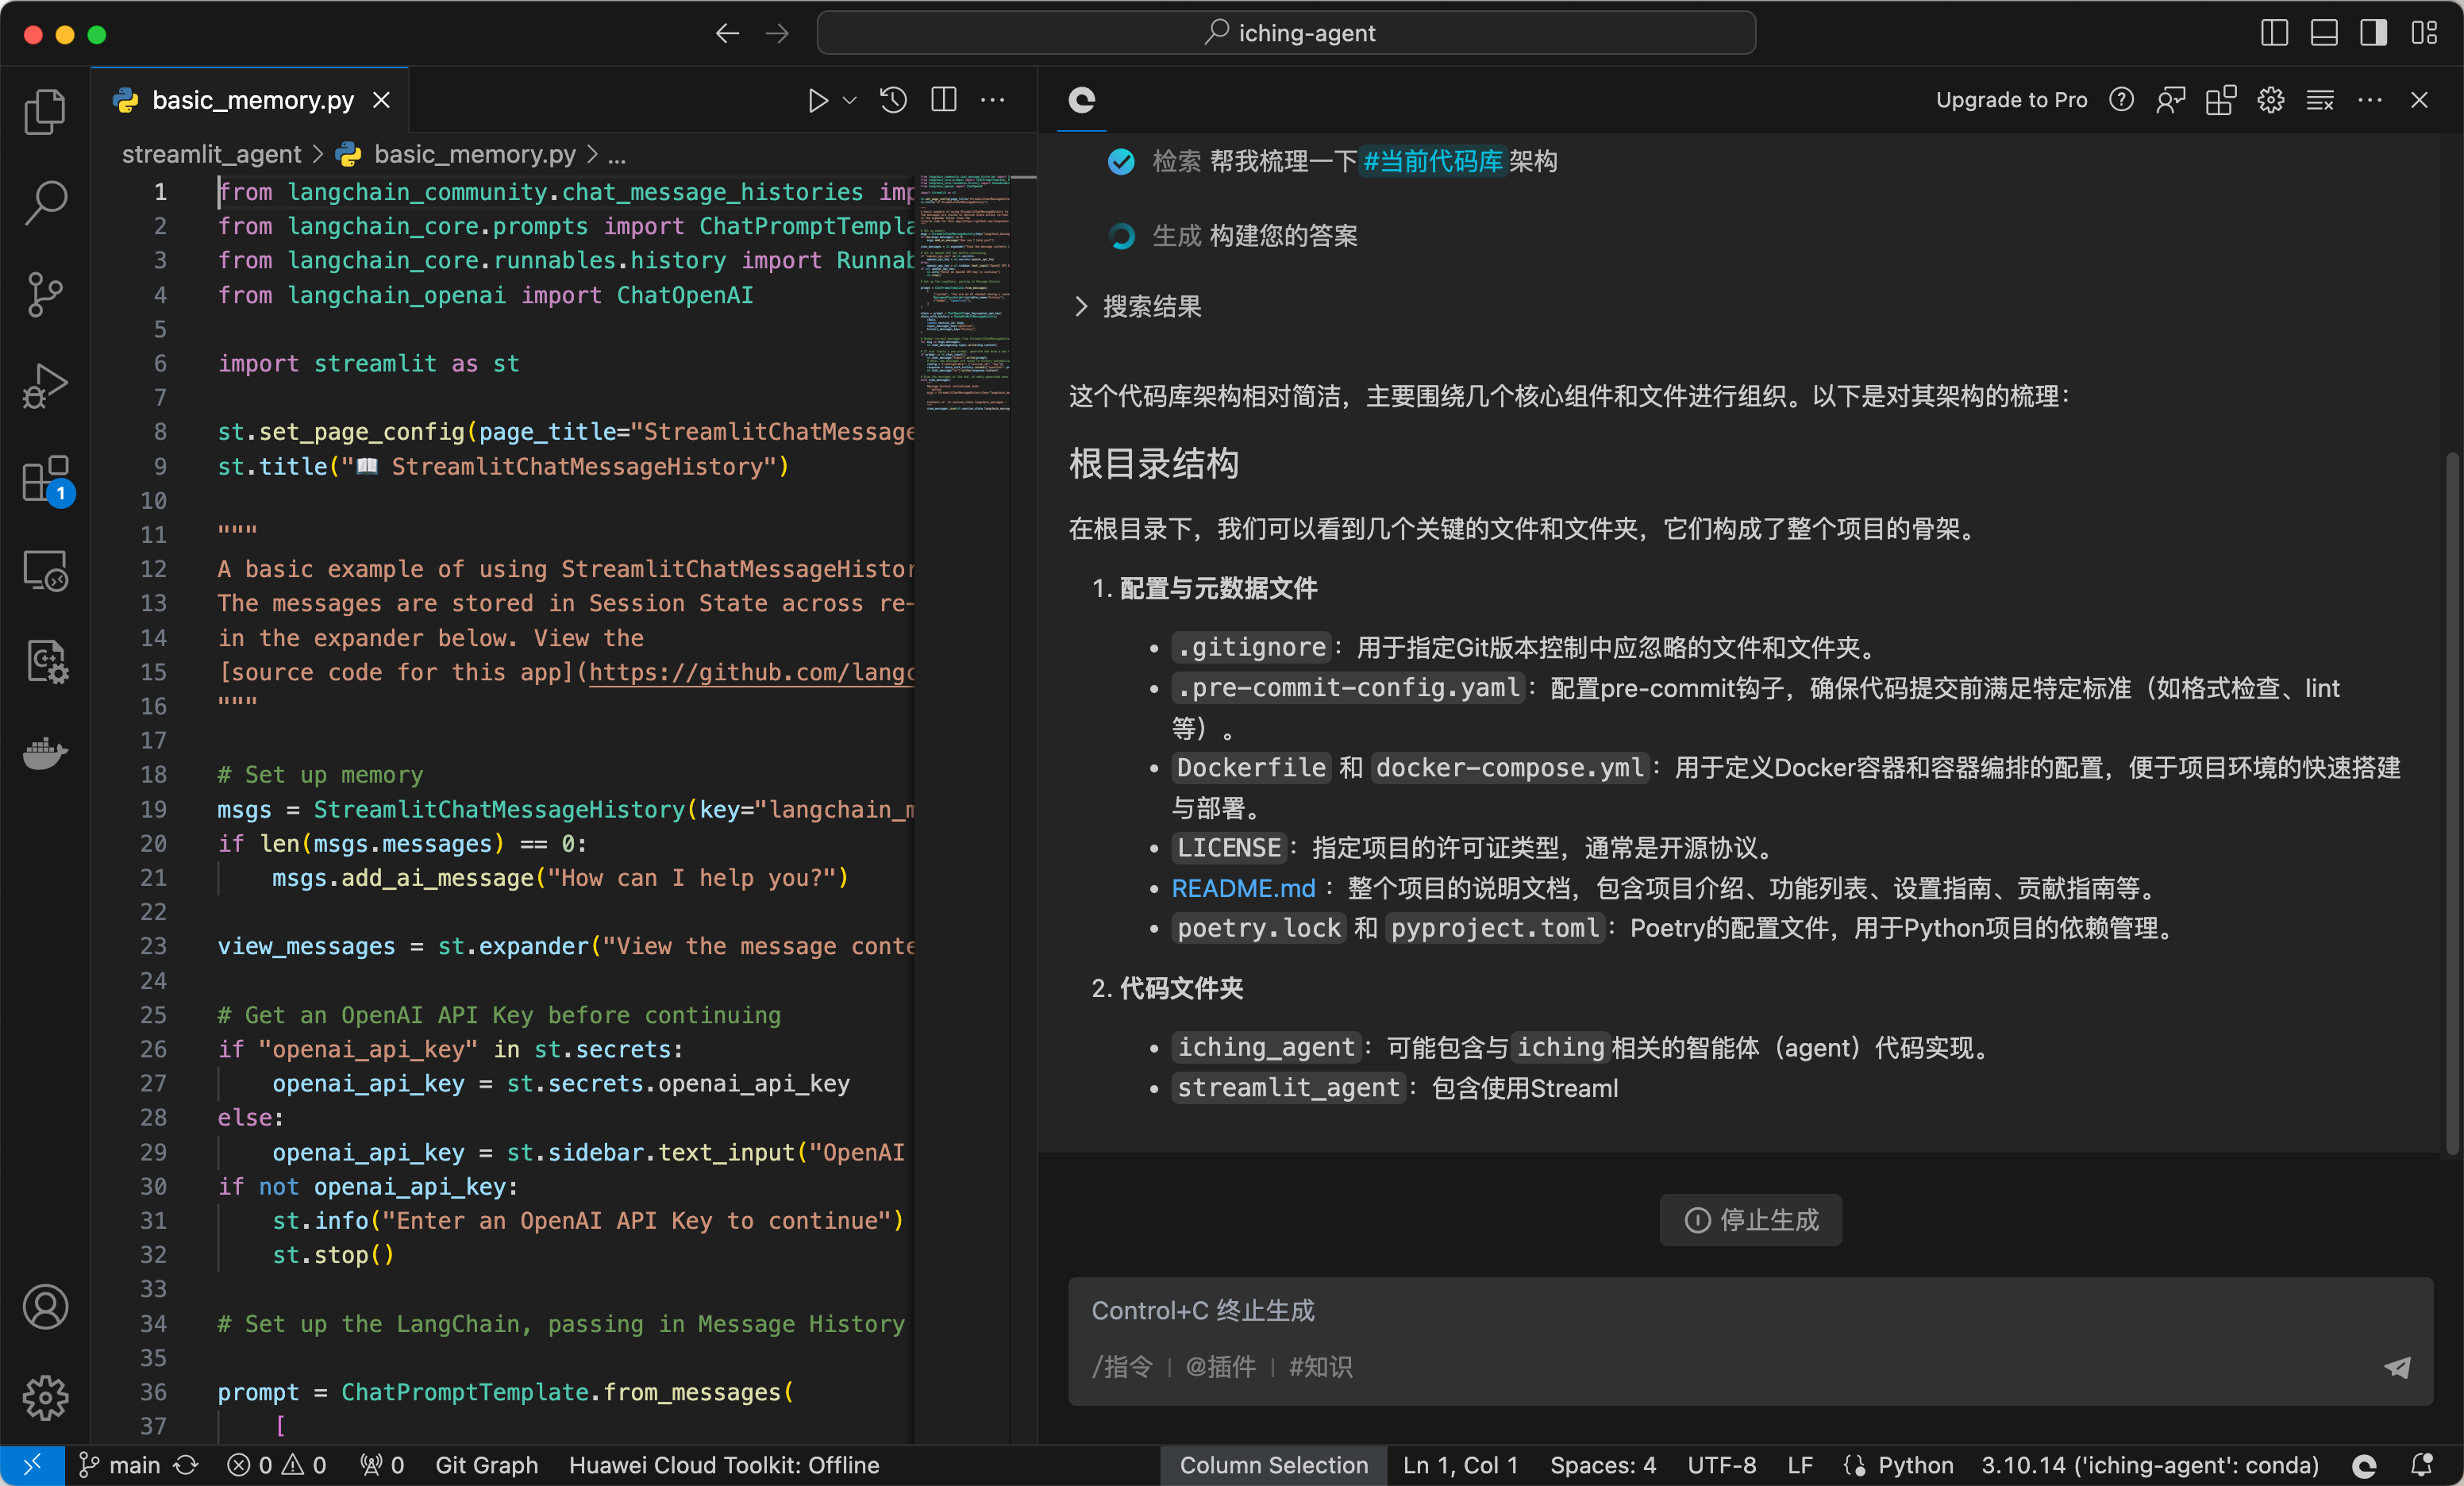Open the Accounts menu icon
The image size is (2464, 1486).
45,1306
